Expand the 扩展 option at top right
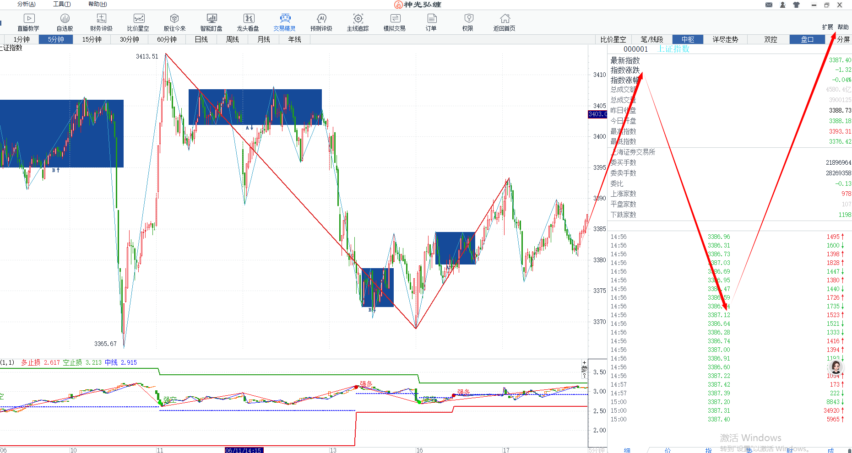 point(827,27)
